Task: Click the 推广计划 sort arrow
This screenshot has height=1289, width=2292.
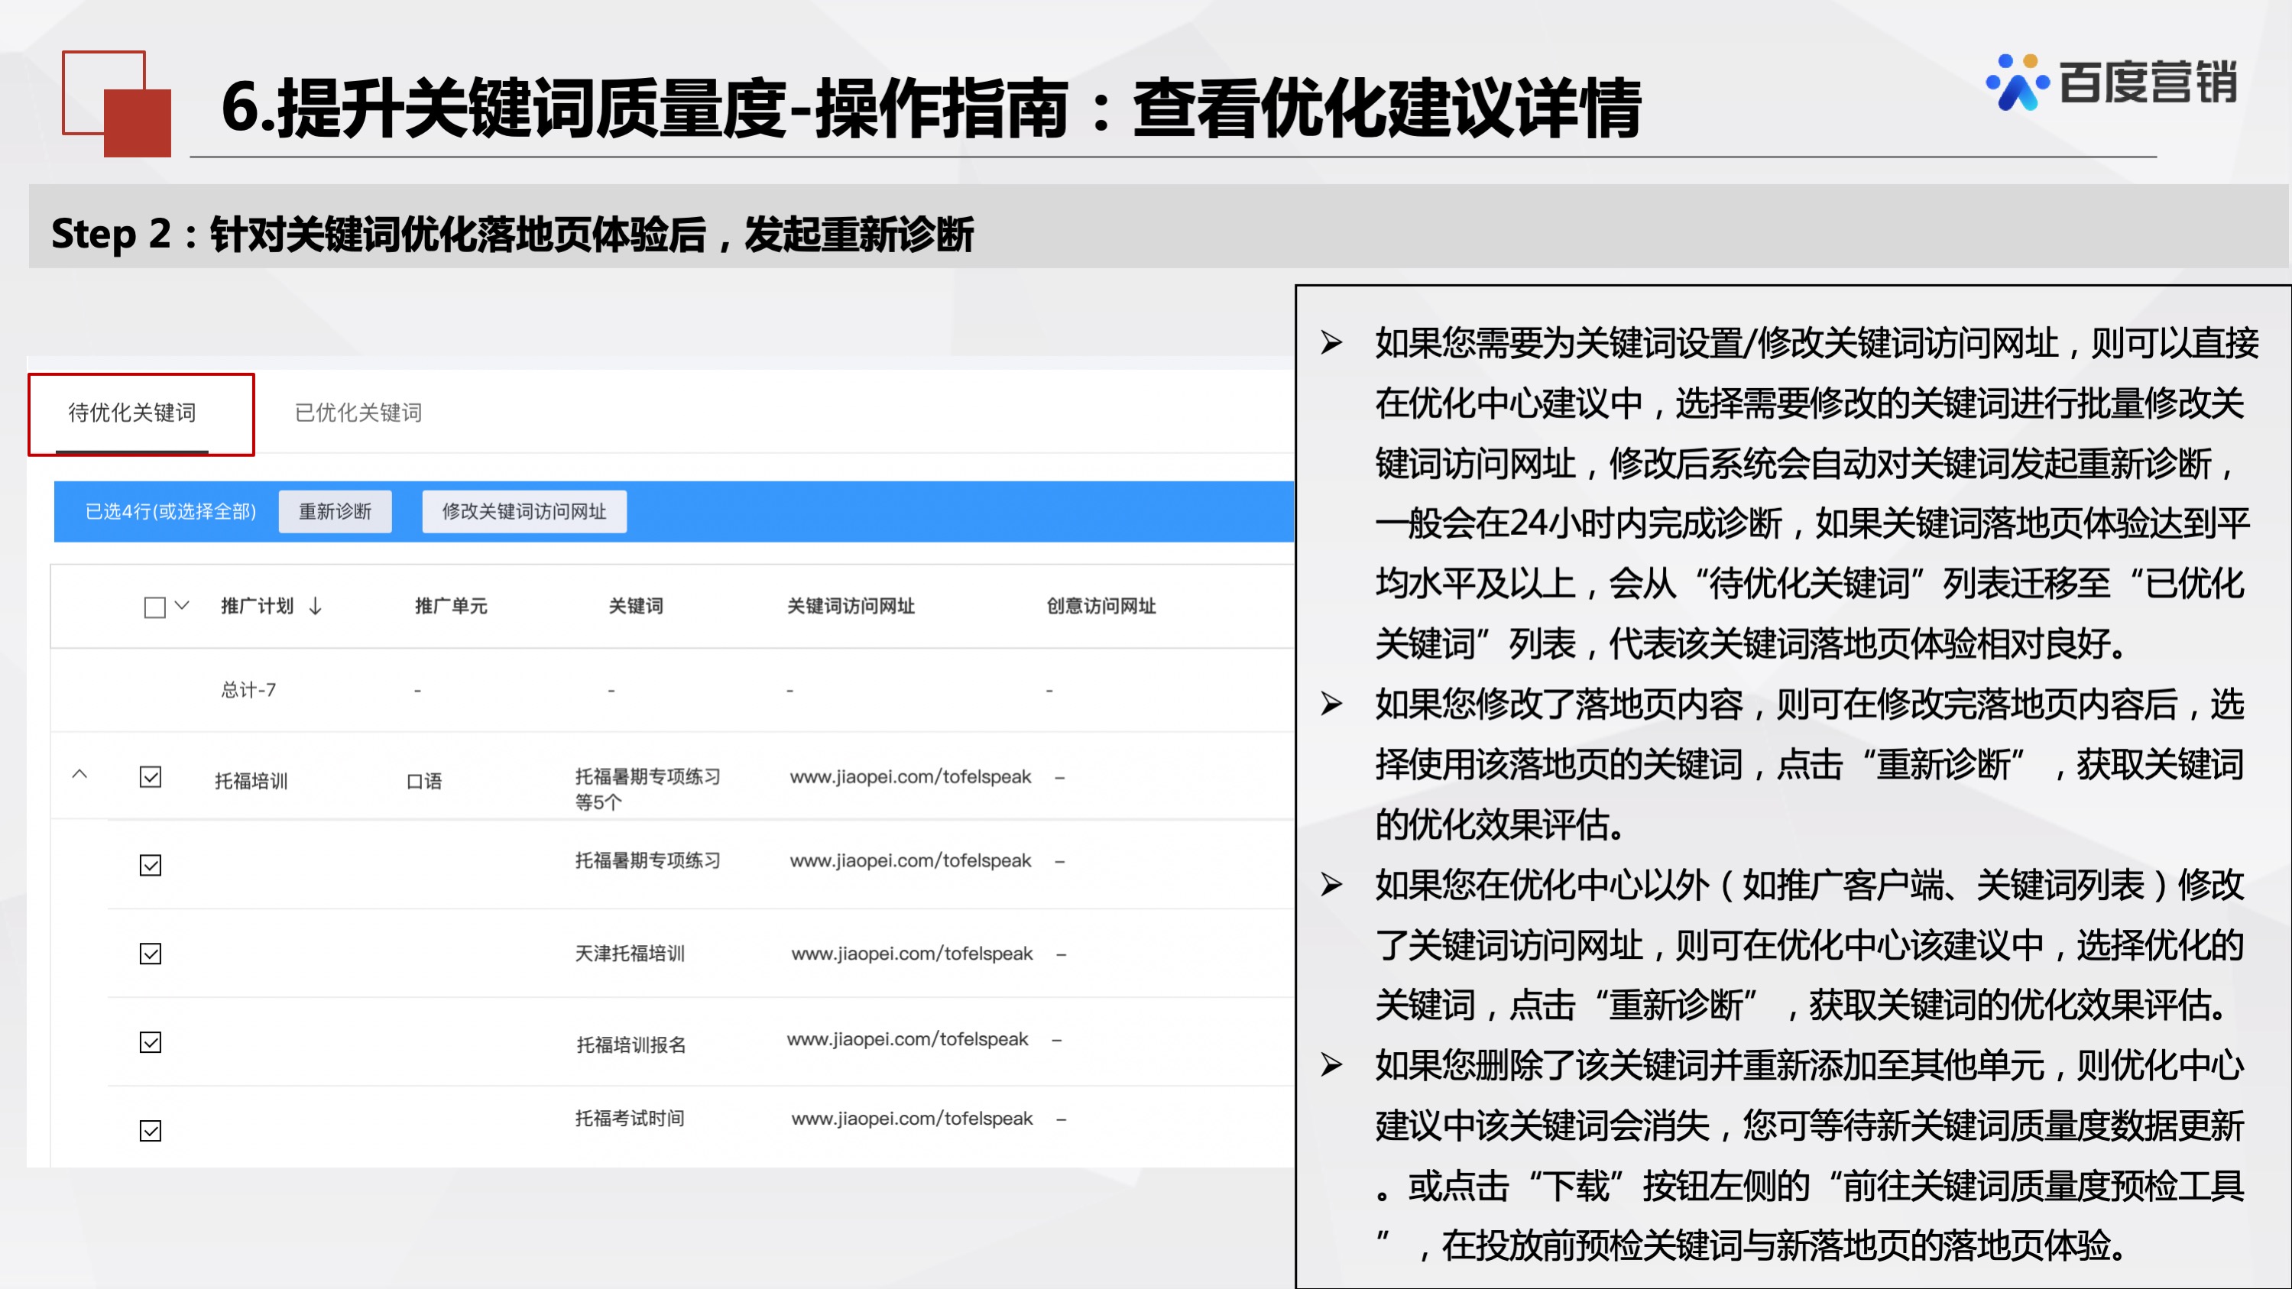Action: (313, 606)
